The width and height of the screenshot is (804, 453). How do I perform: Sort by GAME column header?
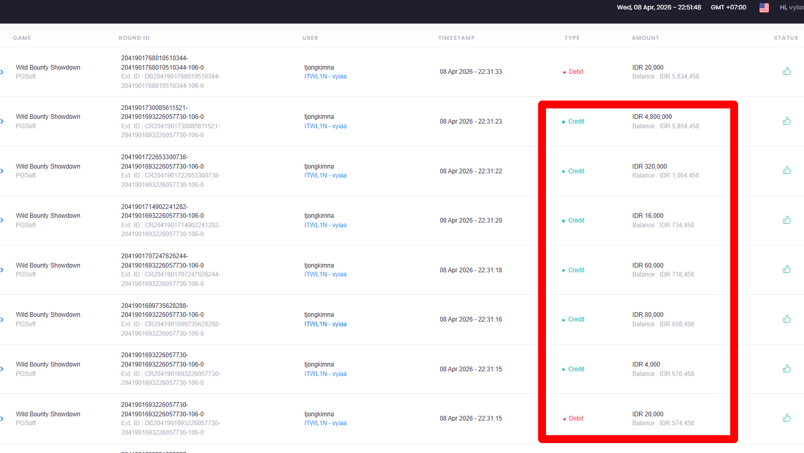coord(22,38)
